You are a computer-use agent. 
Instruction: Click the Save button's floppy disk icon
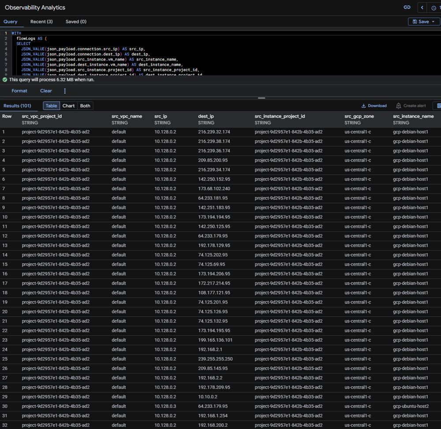click(415, 21)
